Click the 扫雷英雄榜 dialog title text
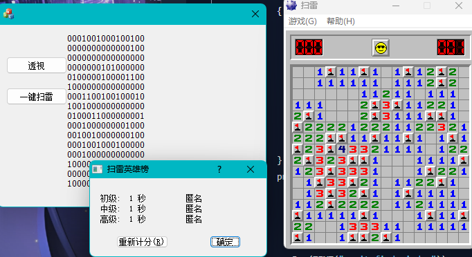Screen dimensions: 472x257 [128, 169]
